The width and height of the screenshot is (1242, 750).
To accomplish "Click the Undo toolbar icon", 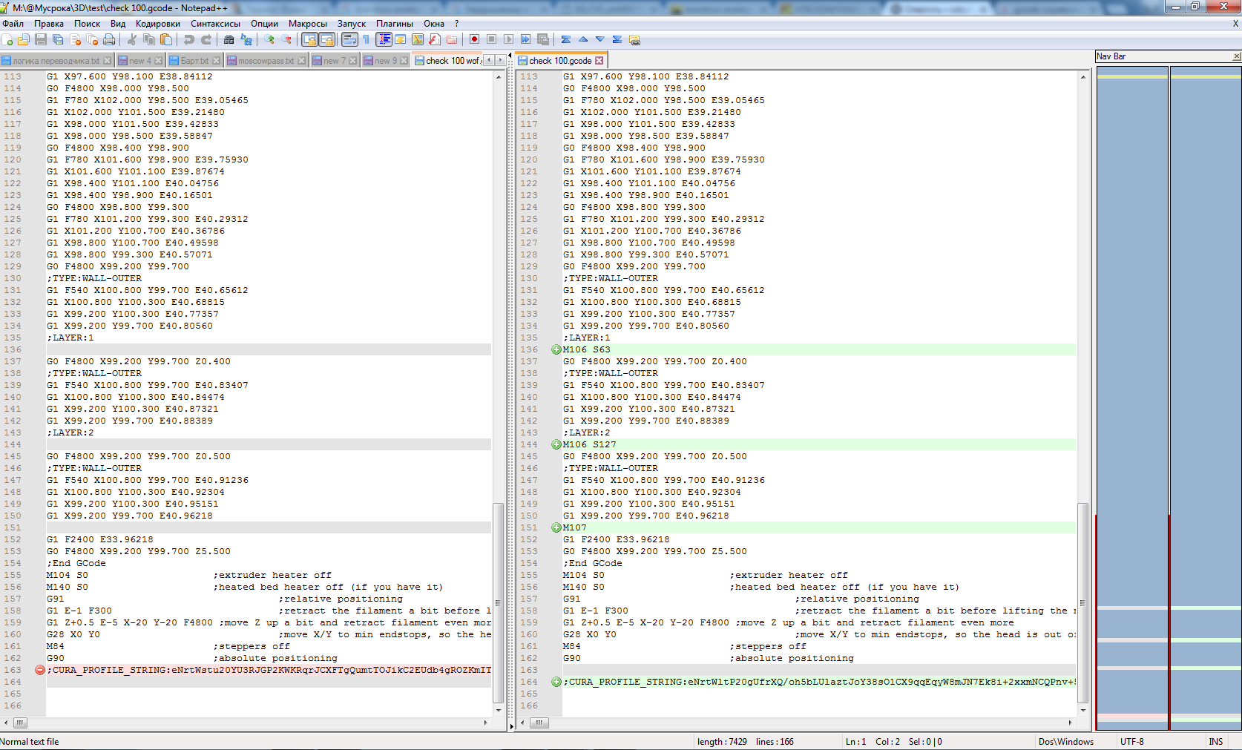I will click(x=189, y=39).
